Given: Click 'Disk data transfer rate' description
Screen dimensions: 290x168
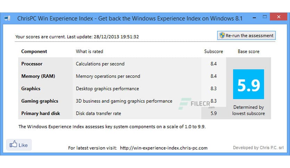Looking at the screenshot, I should click(x=99, y=114).
